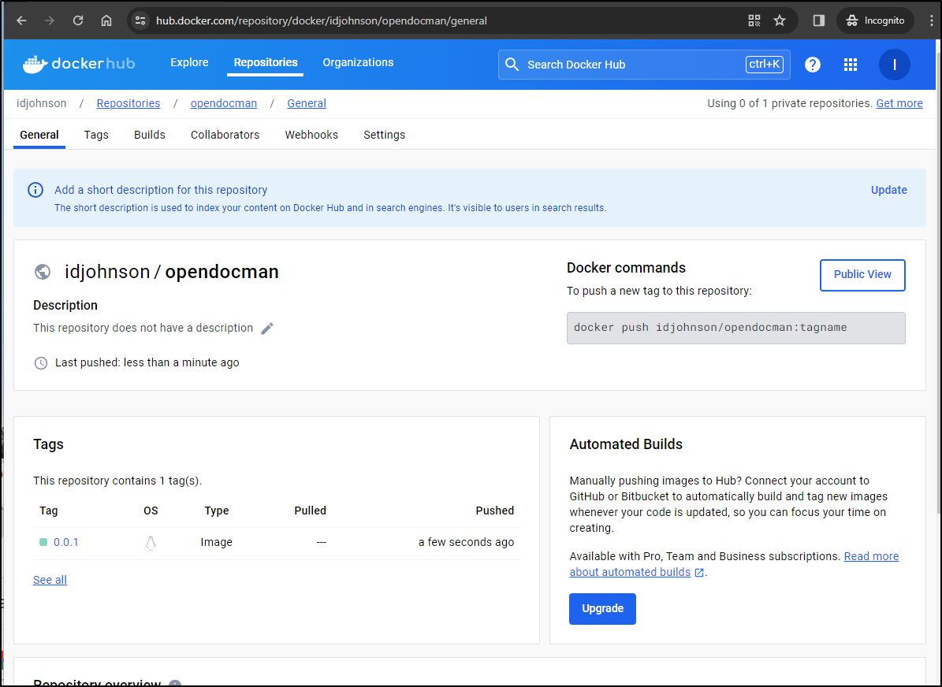Open site information icon in address bar
Viewport: 942px width, 687px height.
pyautogui.click(x=140, y=20)
